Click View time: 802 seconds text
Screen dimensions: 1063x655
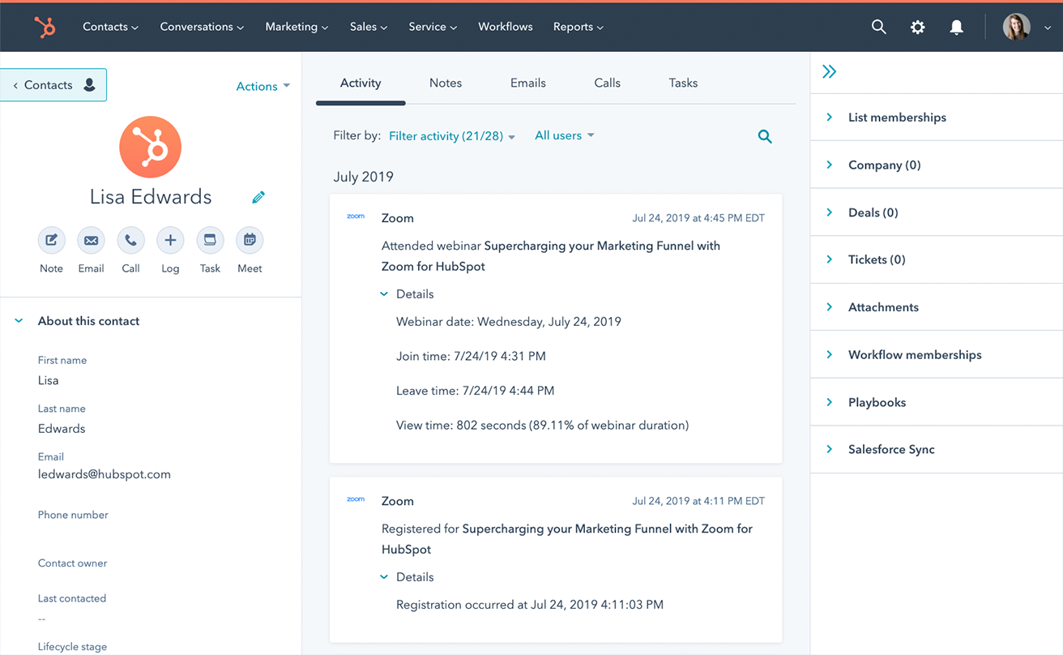[542, 425]
